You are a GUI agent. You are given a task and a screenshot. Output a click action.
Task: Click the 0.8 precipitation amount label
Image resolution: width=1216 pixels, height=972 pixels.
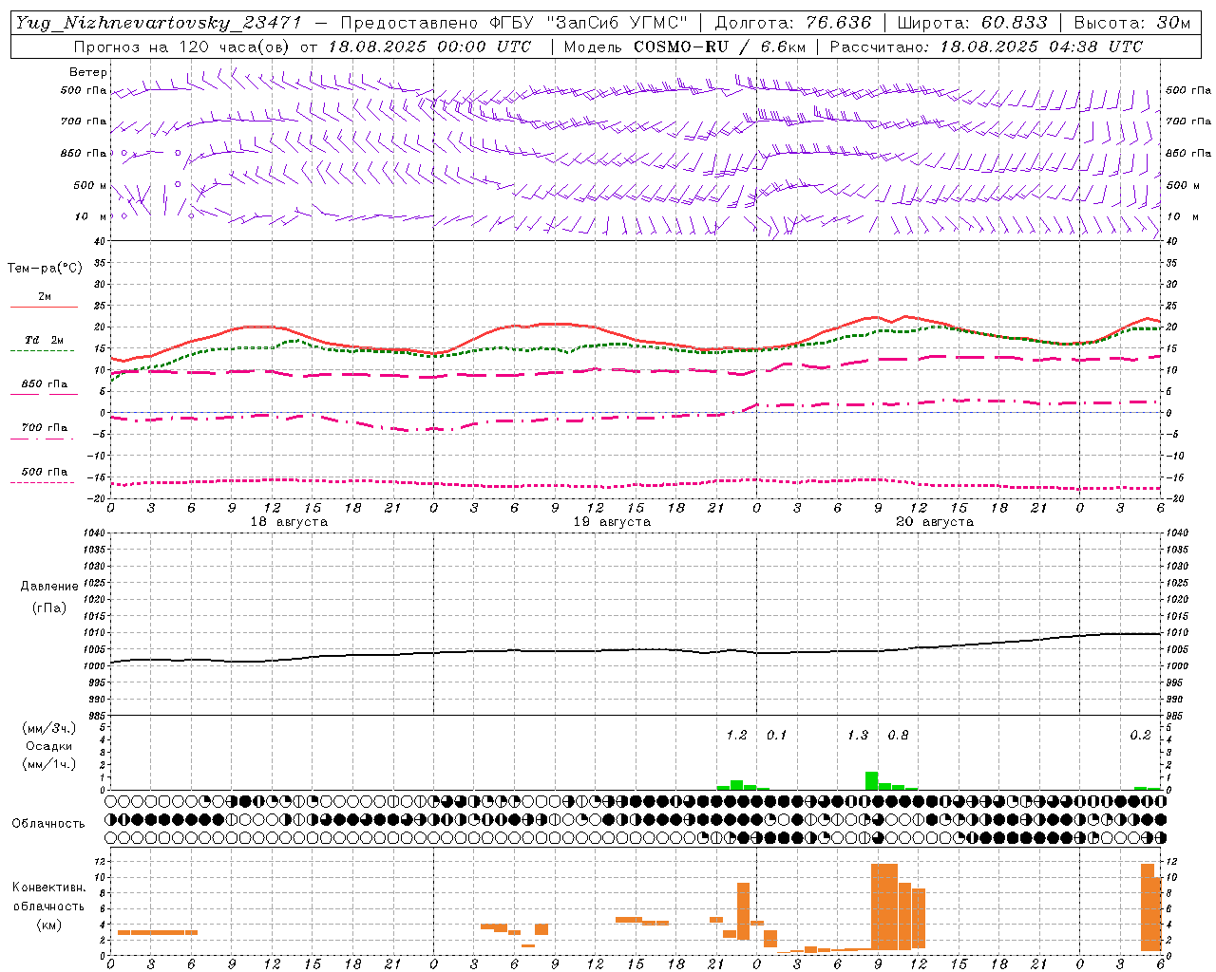click(898, 735)
